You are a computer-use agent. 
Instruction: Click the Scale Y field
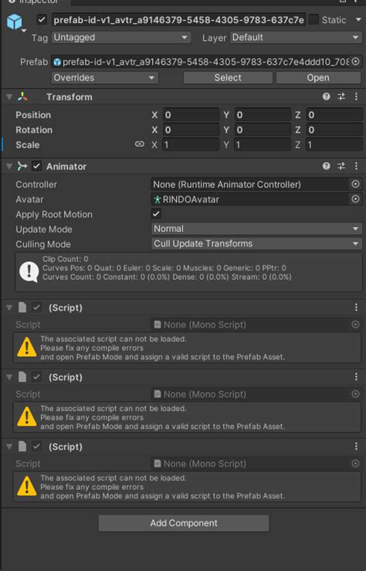click(263, 145)
